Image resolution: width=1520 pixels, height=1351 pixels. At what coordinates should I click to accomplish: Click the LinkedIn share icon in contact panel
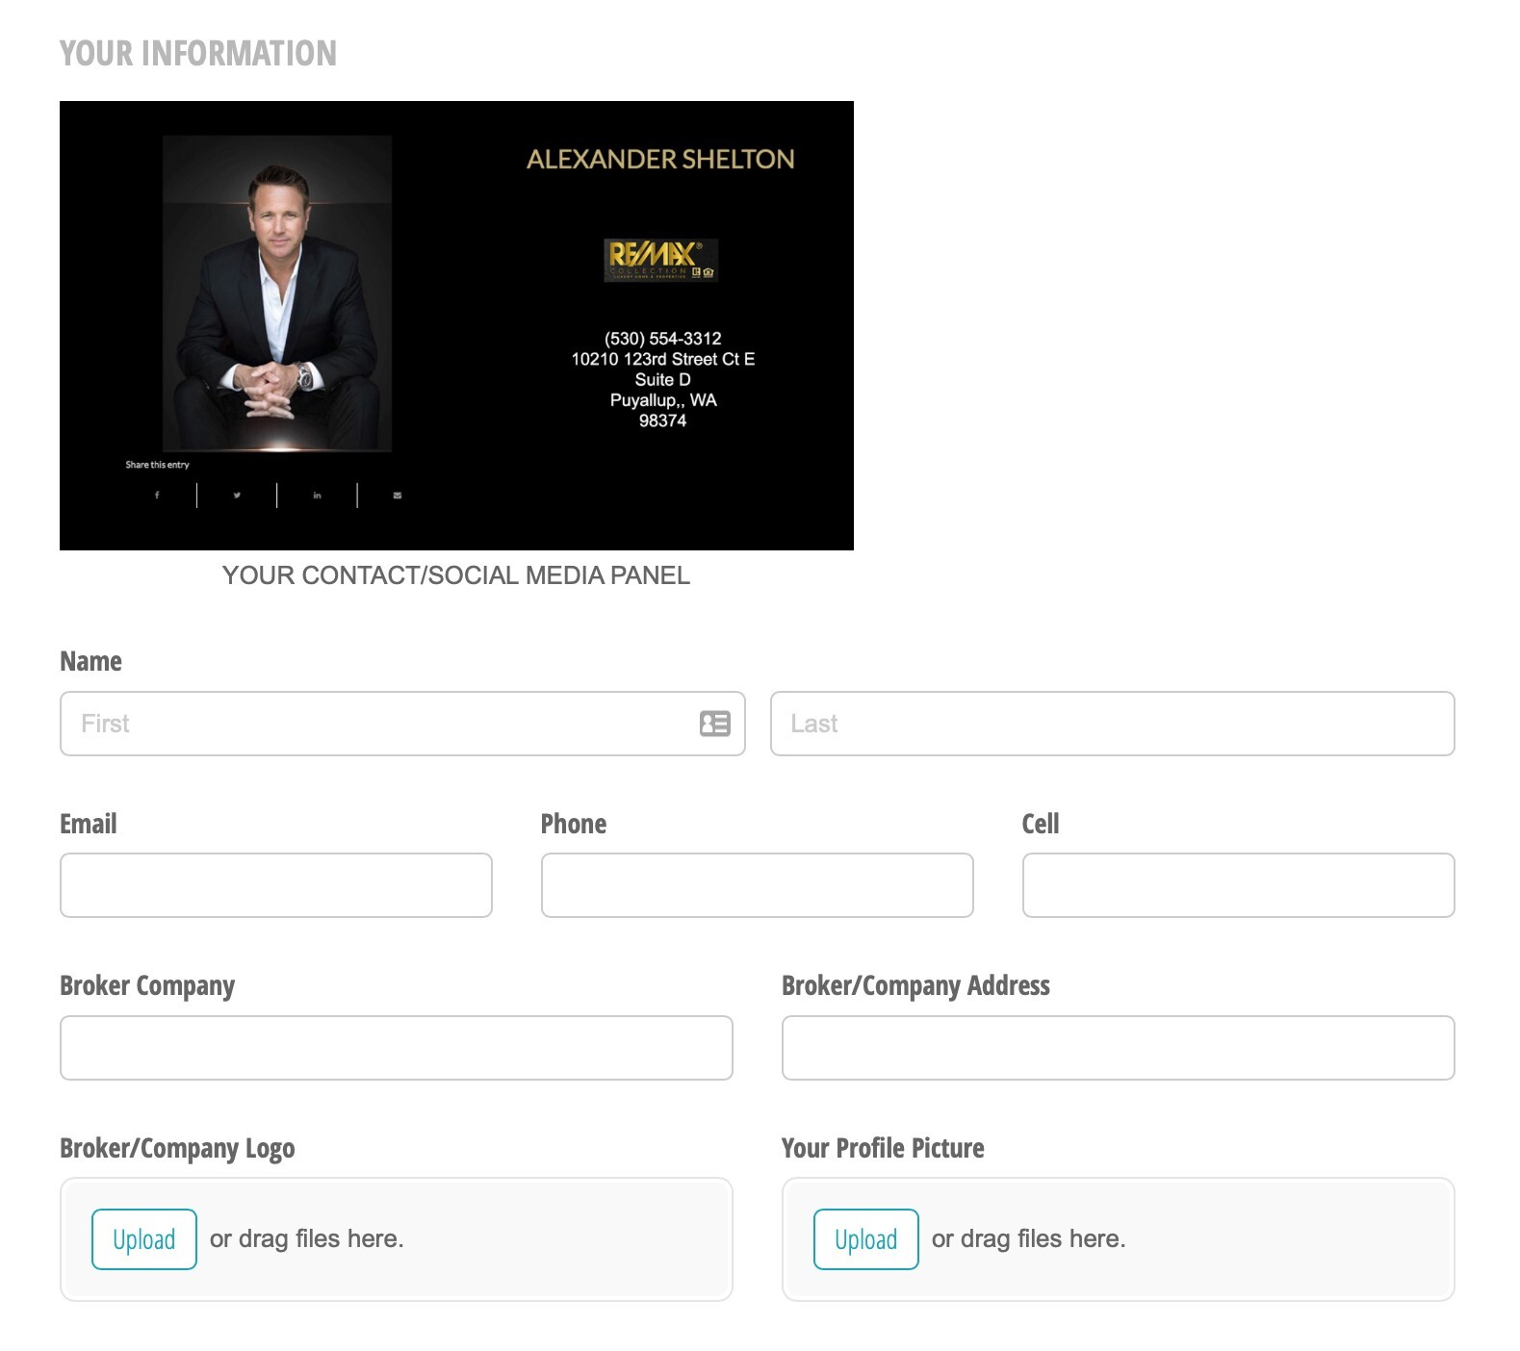(317, 496)
